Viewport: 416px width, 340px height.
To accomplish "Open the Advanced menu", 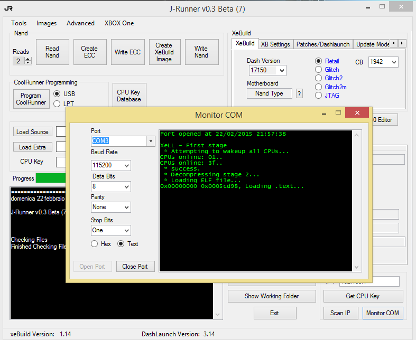I will click(x=80, y=23).
